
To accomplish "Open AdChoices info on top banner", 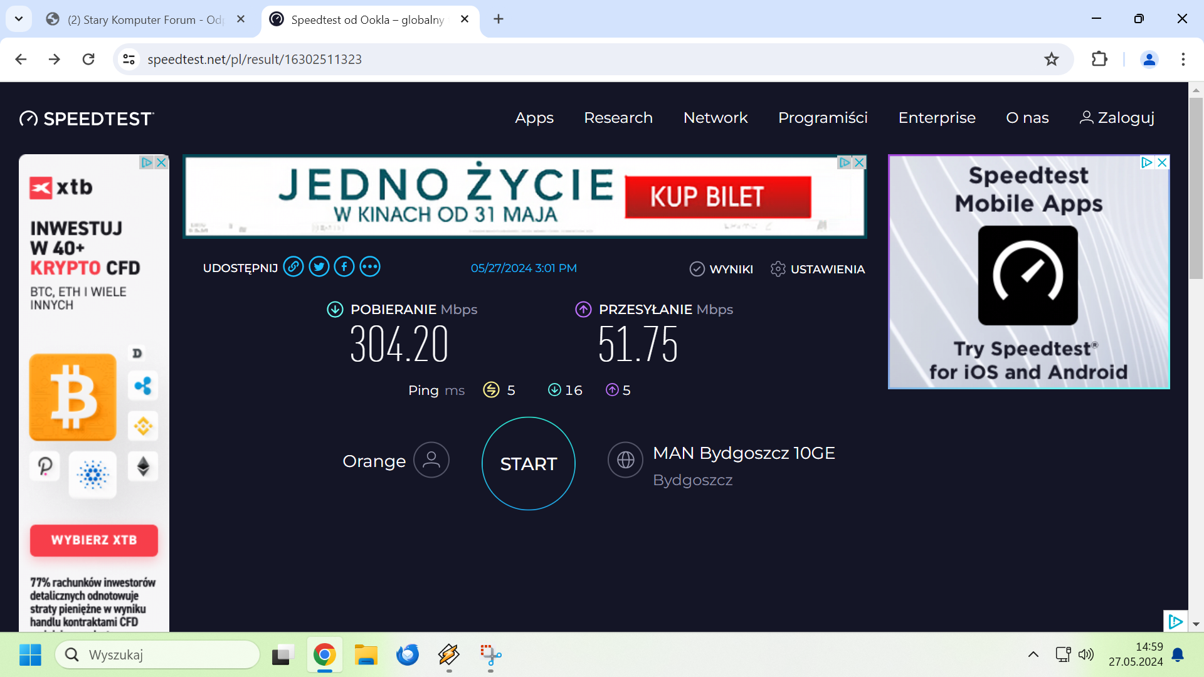I will click(845, 162).
